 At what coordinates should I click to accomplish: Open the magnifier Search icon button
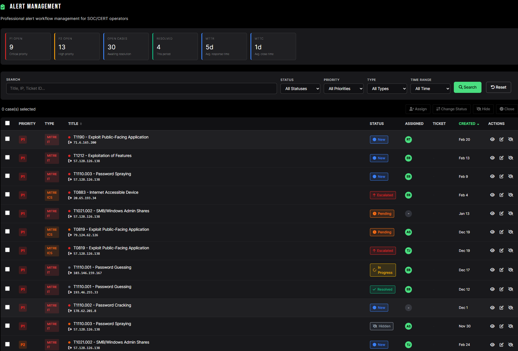pos(468,87)
